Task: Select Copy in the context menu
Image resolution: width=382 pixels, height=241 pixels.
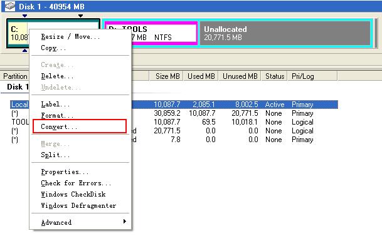Action: pyautogui.click(x=53, y=48)
